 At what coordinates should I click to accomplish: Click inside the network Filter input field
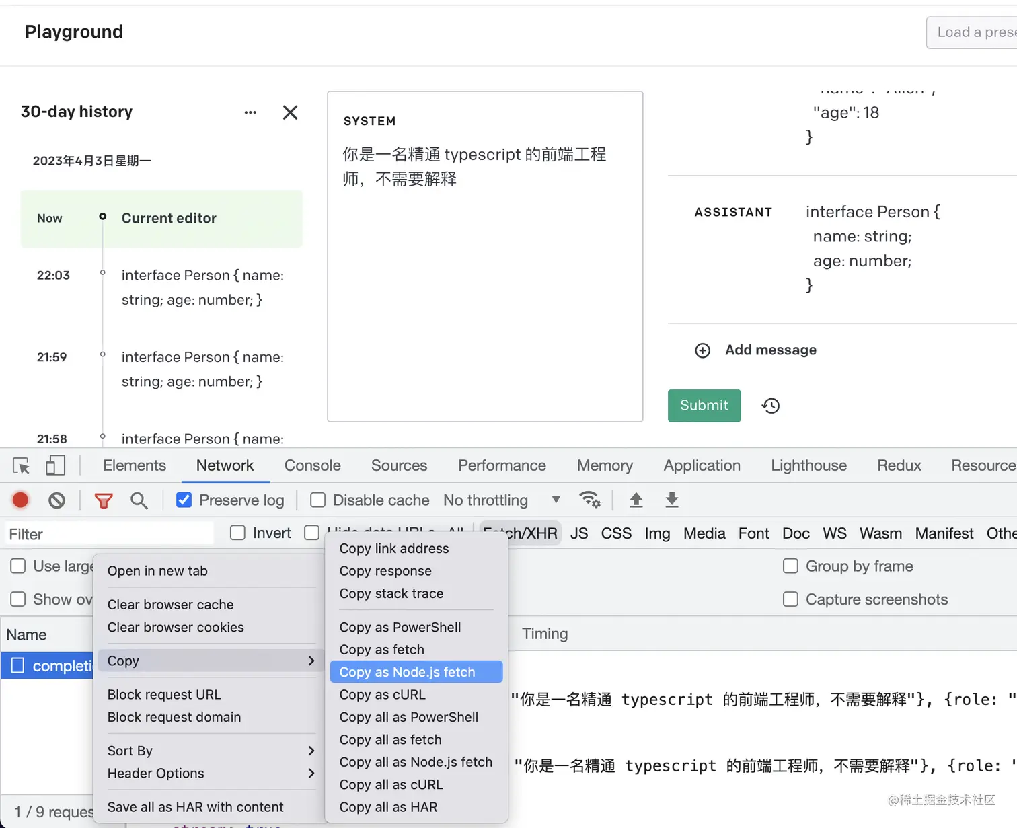[108, 533]
